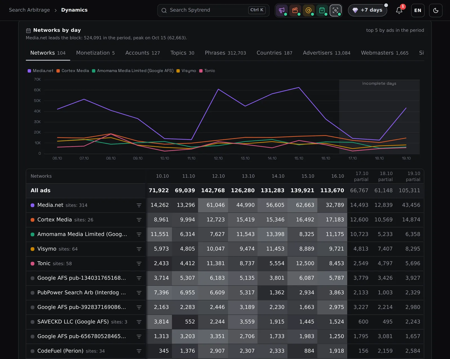
Task: Open the purple megaphone ads module
Action: click(282, 10)
